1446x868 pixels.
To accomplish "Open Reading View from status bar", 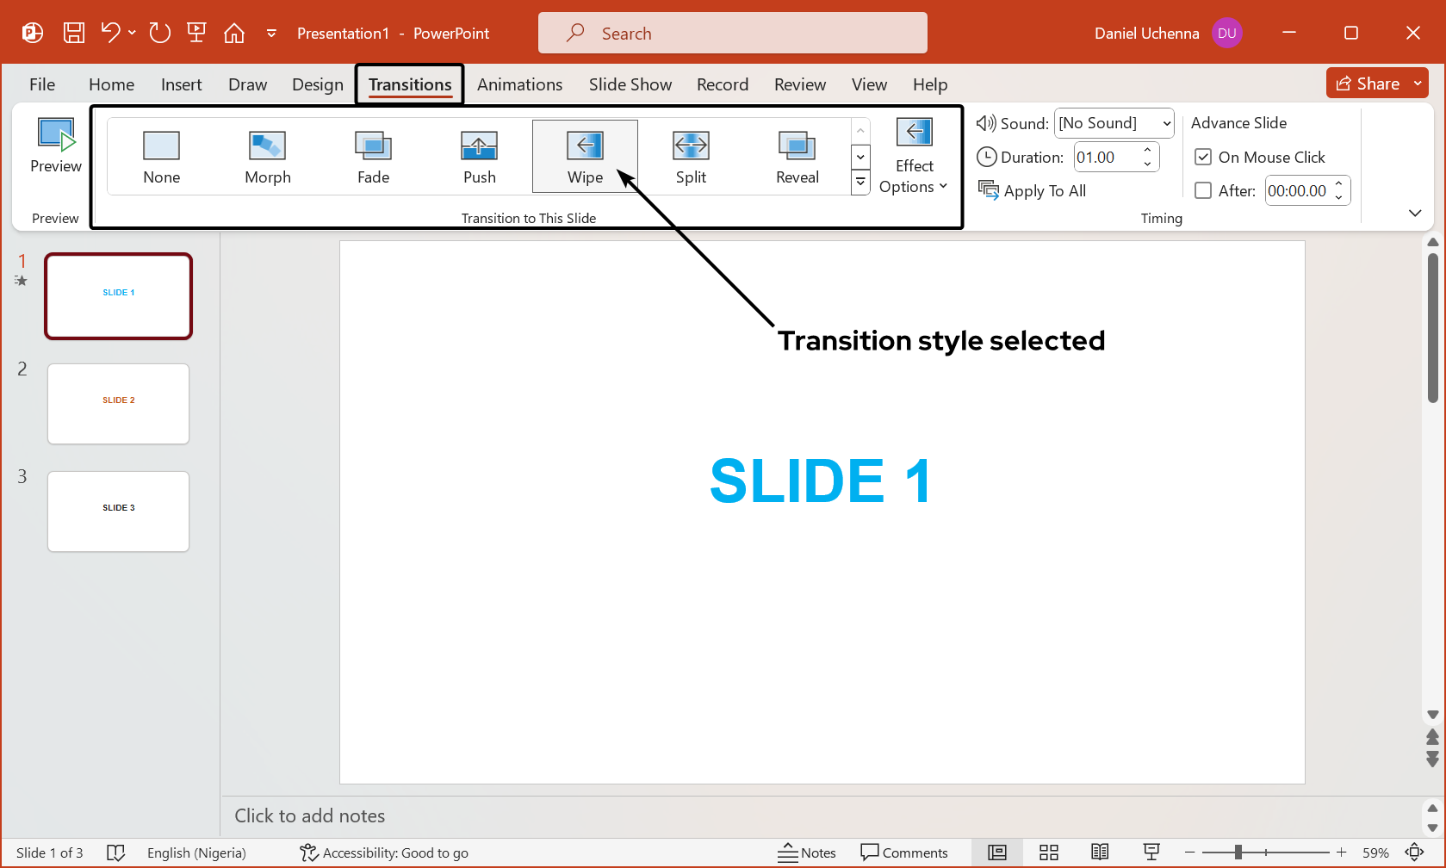I will point(1100,852).
